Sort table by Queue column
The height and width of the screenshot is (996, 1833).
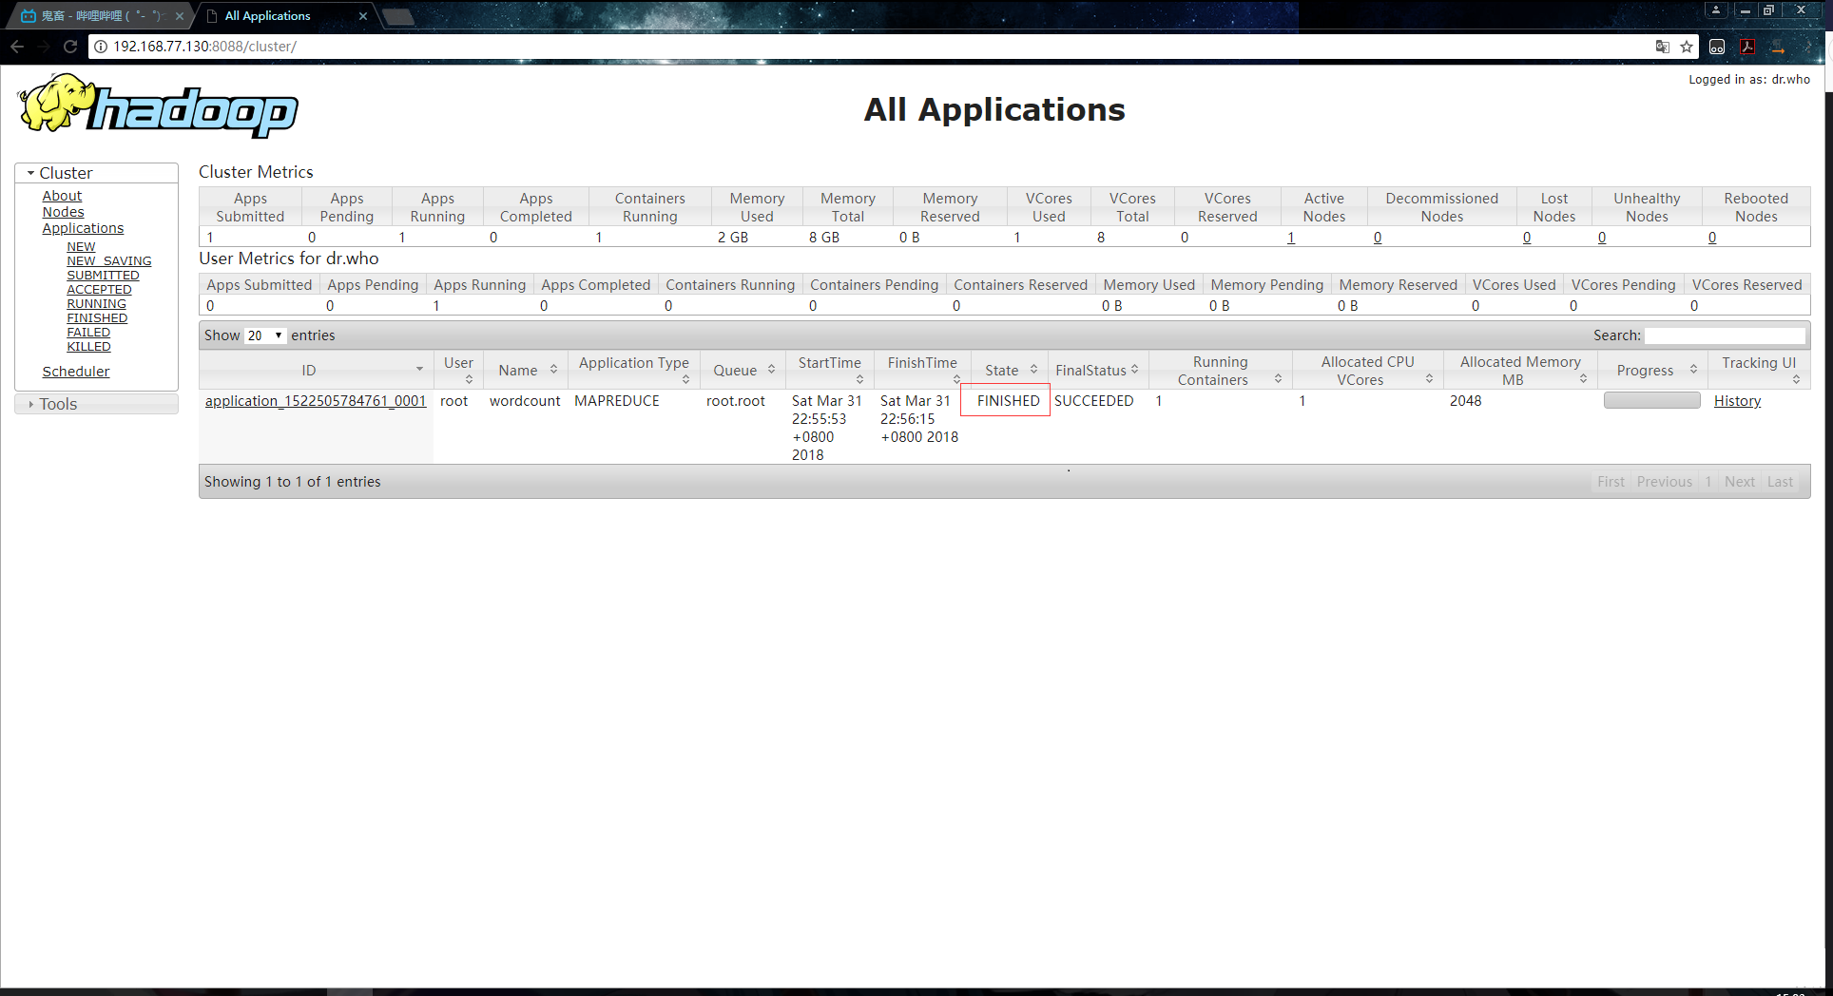[743, 370]
